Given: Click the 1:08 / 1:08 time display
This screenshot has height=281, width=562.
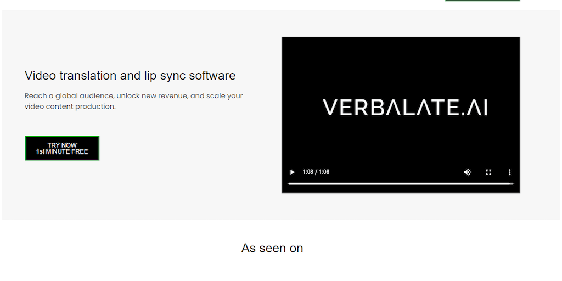Looking at the screenshot, I should (x=316, y=172).
